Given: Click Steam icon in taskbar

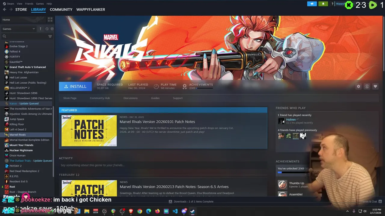Looking at the screenshot, I should (x=192, y=211).
